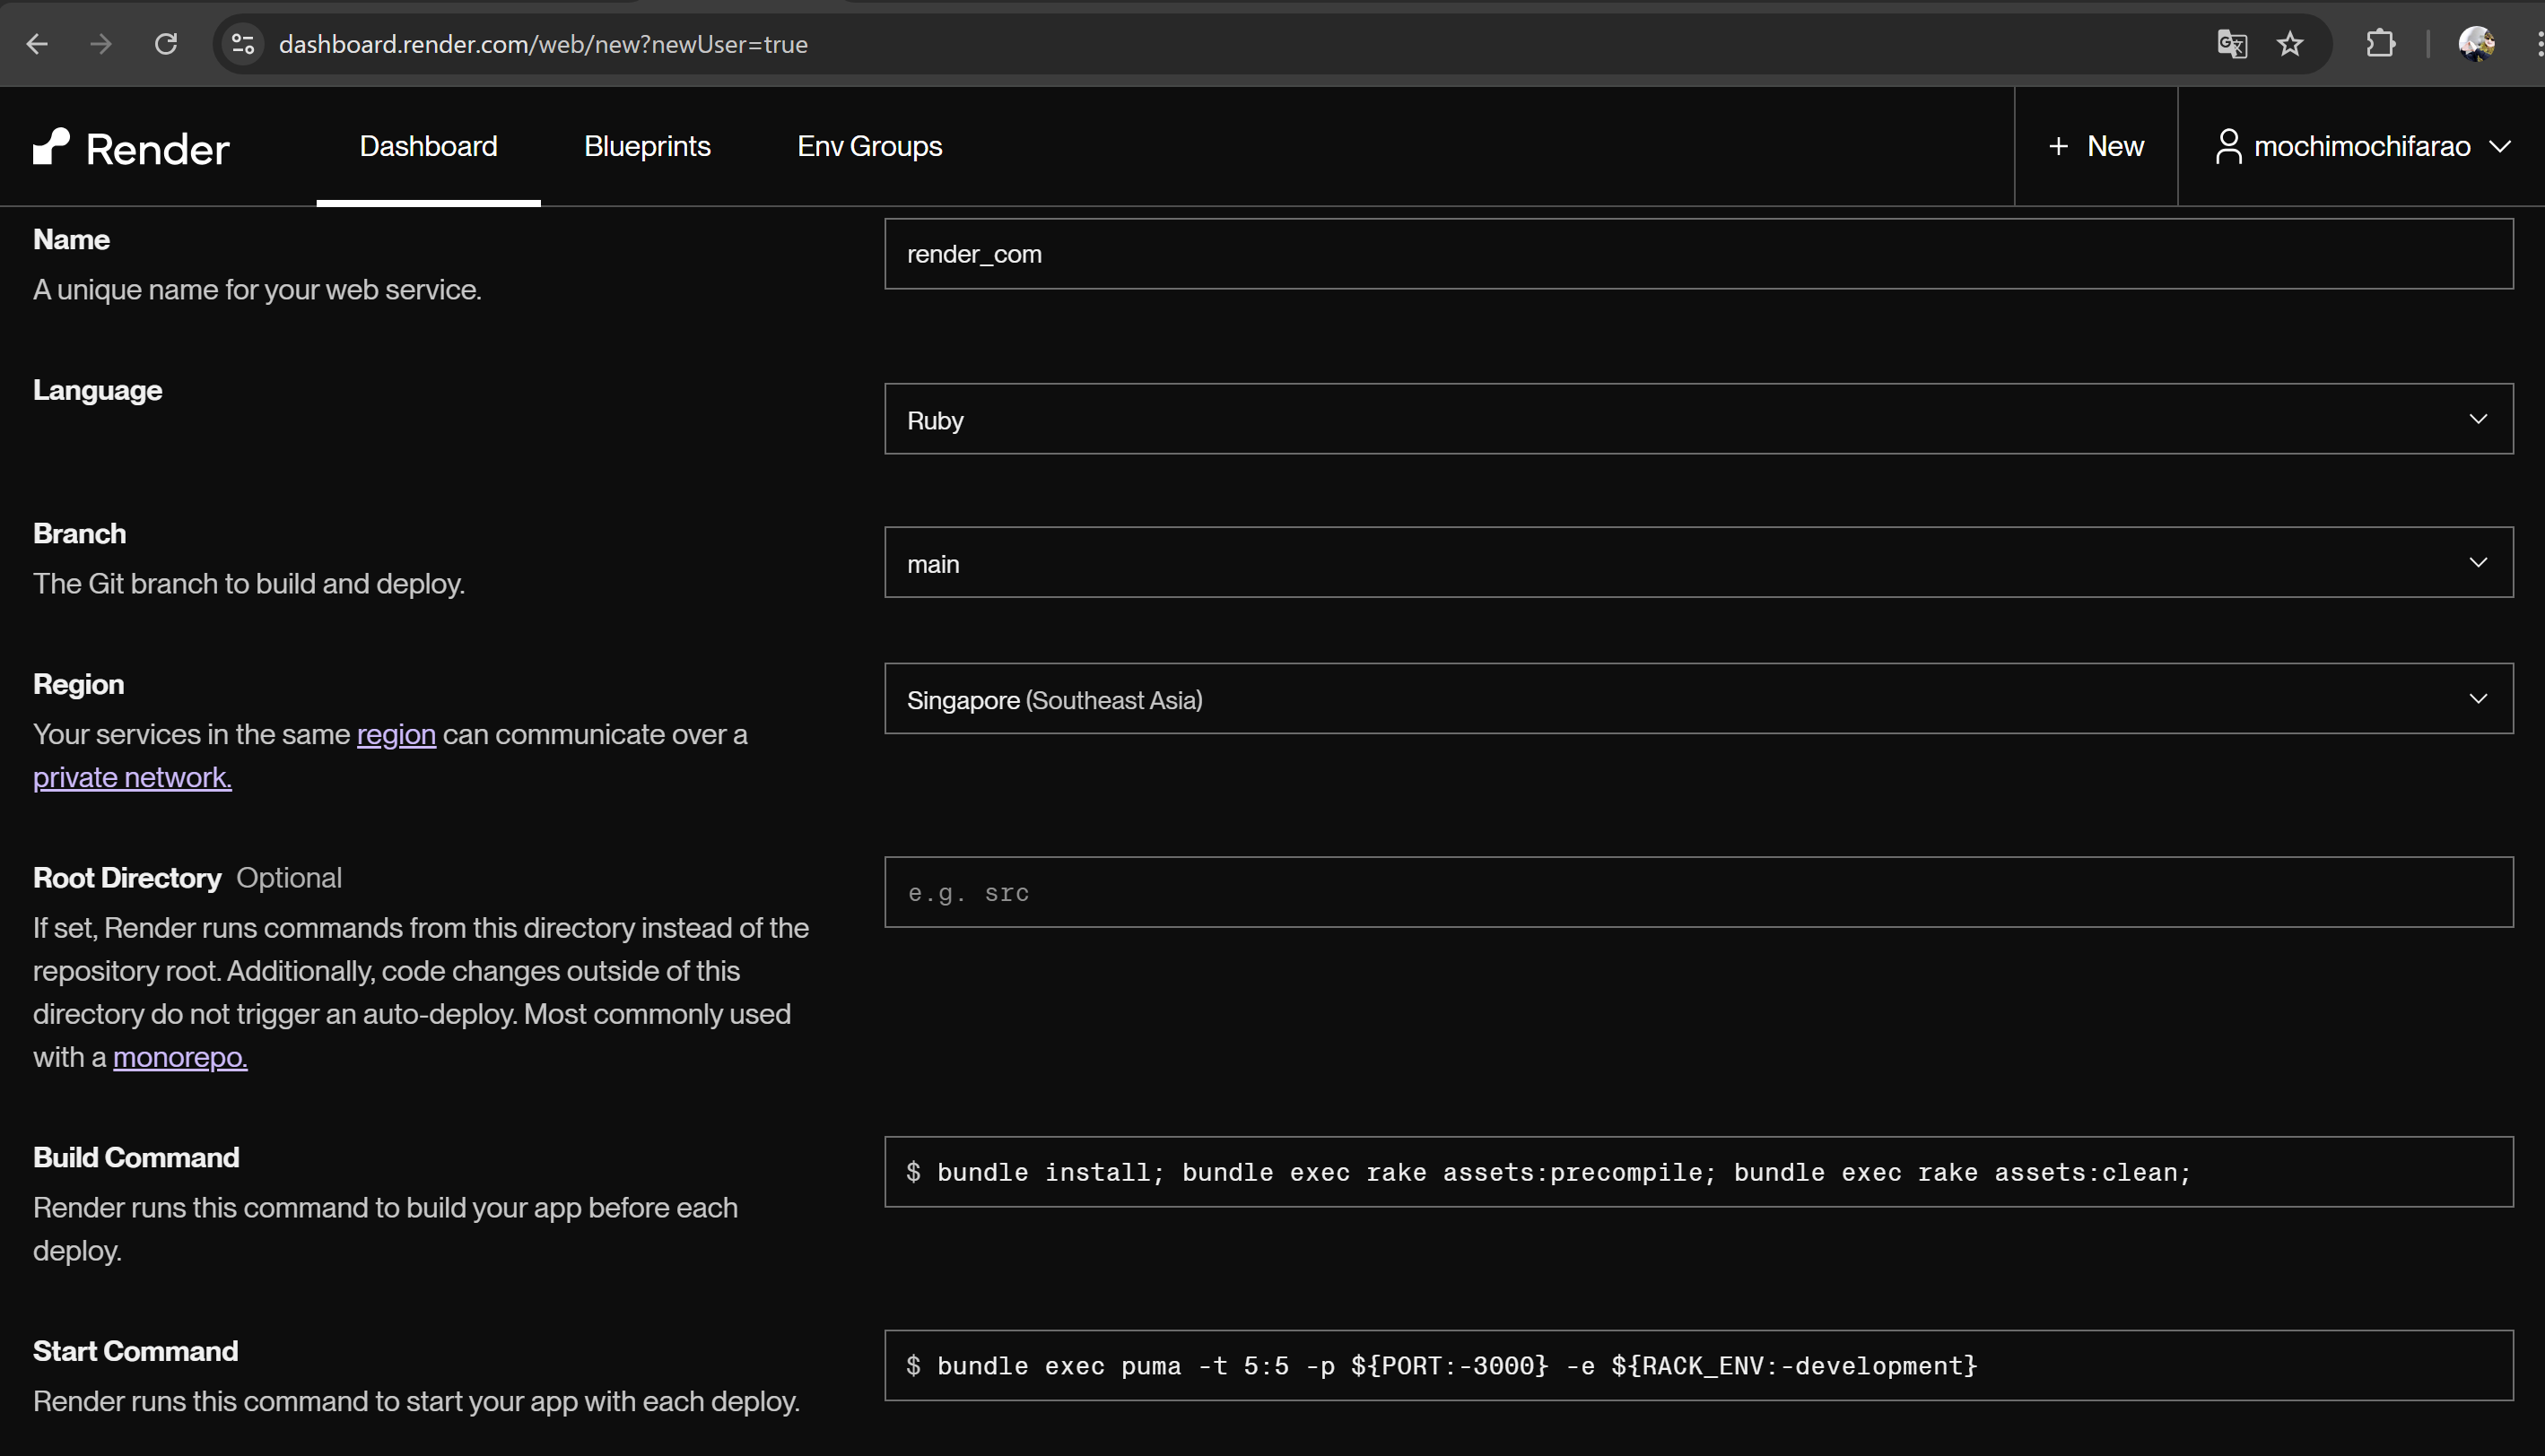Click the Render logo
The height and width of the screenshot is (1456, 2545).
coord(130,146)
